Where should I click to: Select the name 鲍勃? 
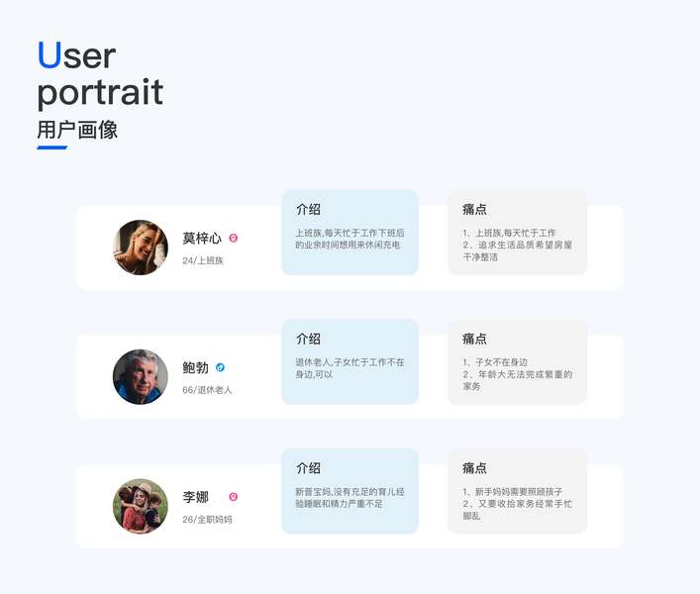pyautogui.click(x=195, y=368)
